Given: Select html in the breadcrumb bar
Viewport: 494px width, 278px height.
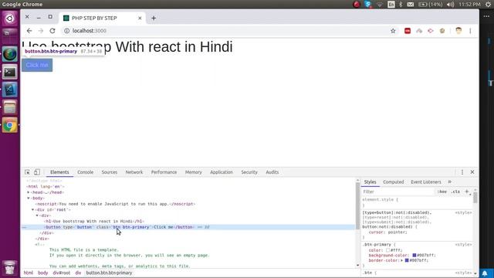Looking at the screenshot, I should pos(29,273).
